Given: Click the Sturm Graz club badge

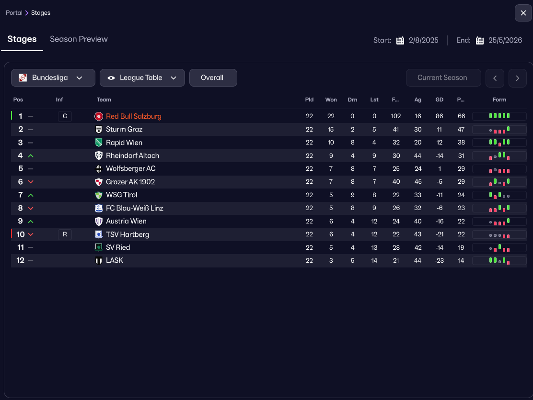Looking at the screenshot, I should coord(99,129).
